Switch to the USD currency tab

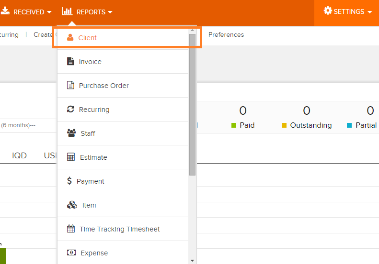50,155
